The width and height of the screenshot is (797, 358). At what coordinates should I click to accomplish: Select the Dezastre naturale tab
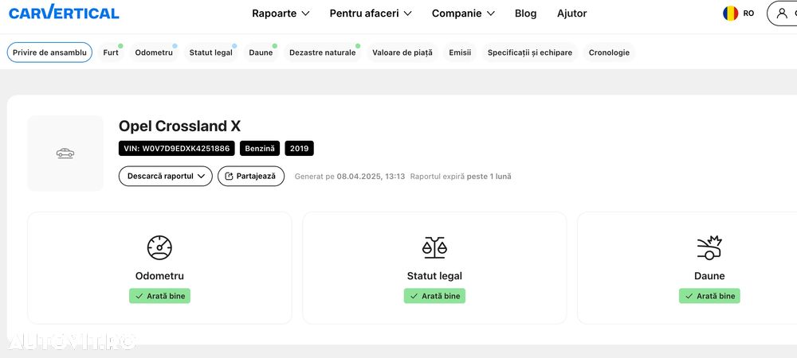point(323,53)
